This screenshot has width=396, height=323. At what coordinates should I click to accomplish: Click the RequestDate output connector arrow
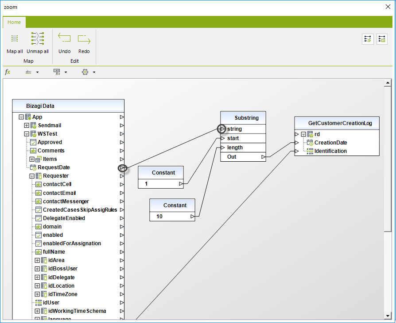pos(122,168)
